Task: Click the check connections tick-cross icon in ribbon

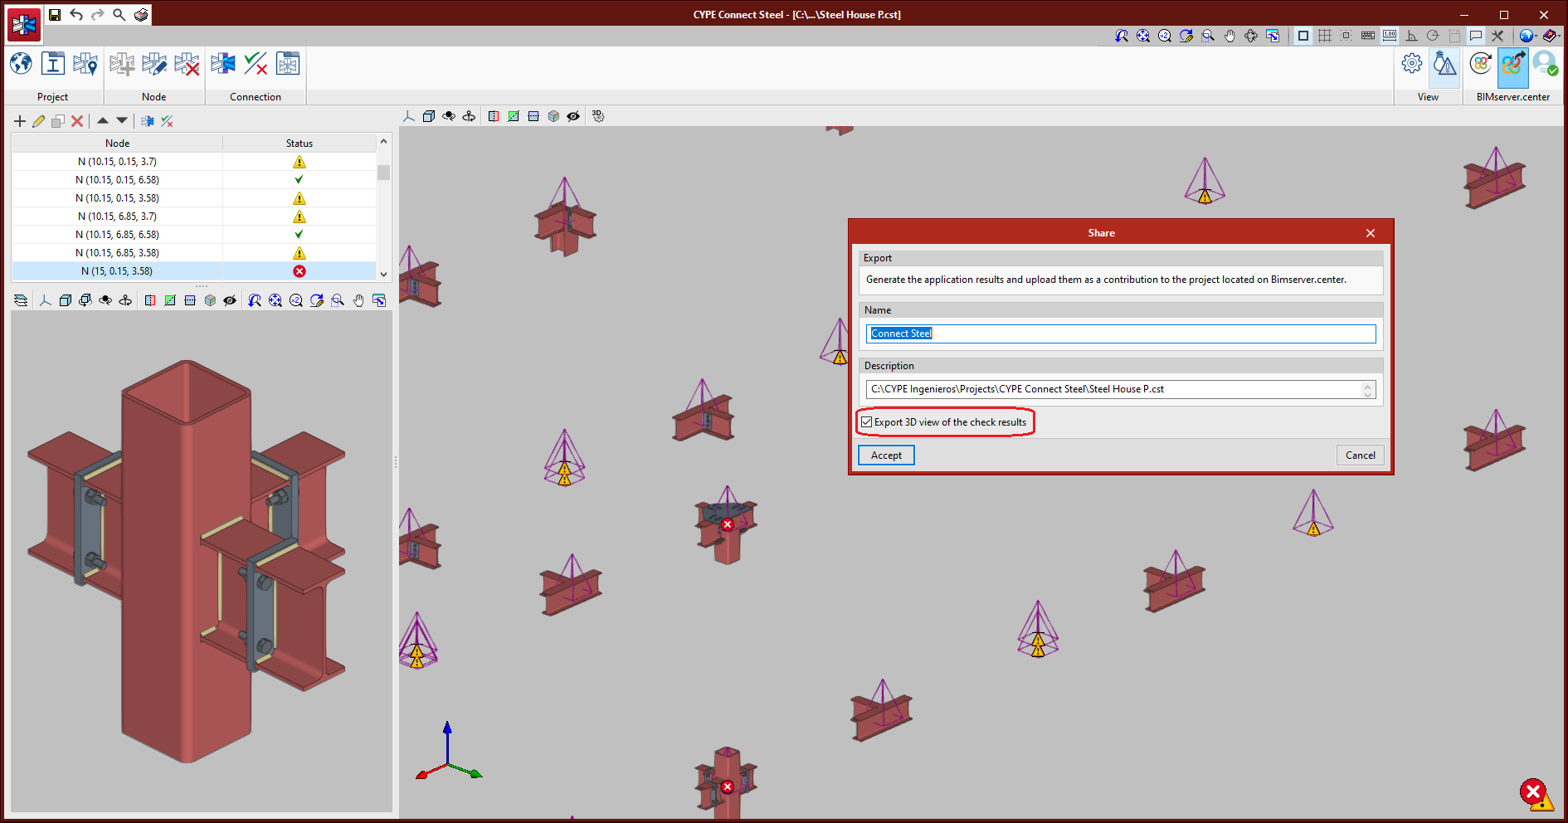Action: [x=256, y=64]
